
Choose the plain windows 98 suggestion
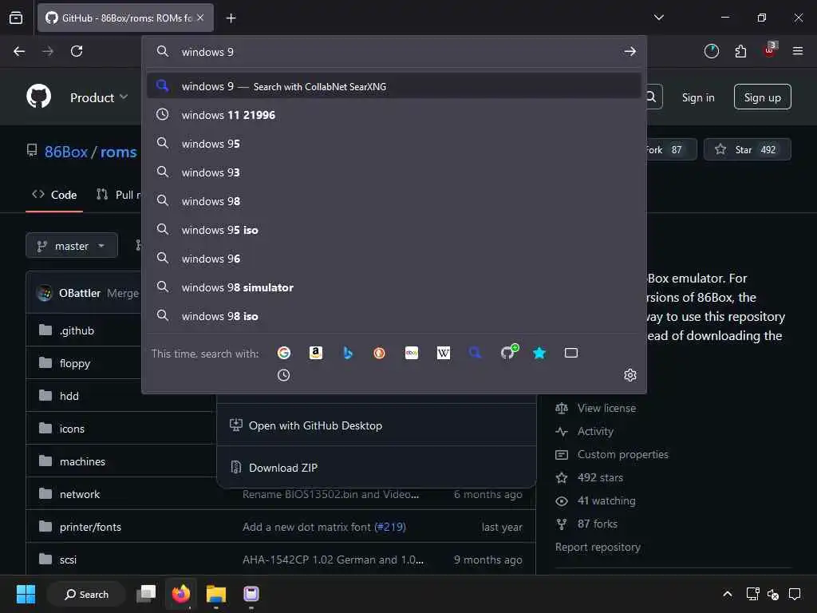[x=394, y=200]
